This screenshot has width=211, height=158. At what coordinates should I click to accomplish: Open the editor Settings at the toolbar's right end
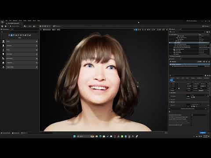(206, 26)
